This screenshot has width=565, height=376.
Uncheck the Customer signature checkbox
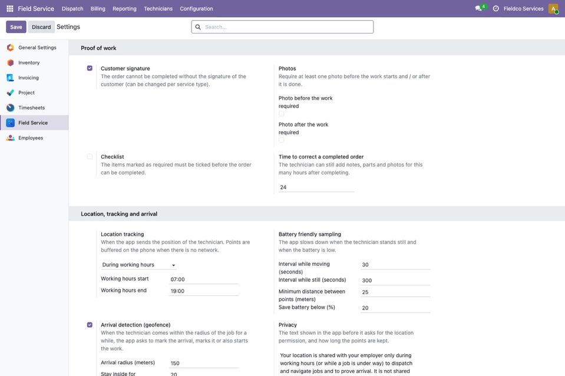(90, 68)
